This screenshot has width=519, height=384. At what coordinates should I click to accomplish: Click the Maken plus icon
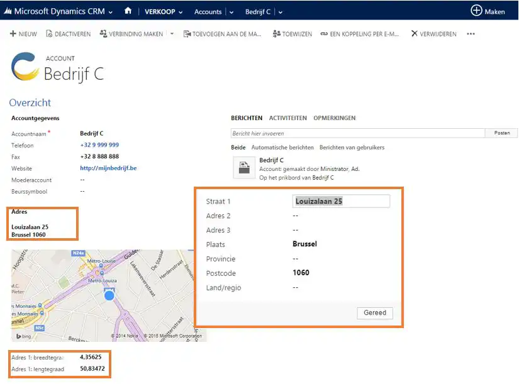[476, 11]
